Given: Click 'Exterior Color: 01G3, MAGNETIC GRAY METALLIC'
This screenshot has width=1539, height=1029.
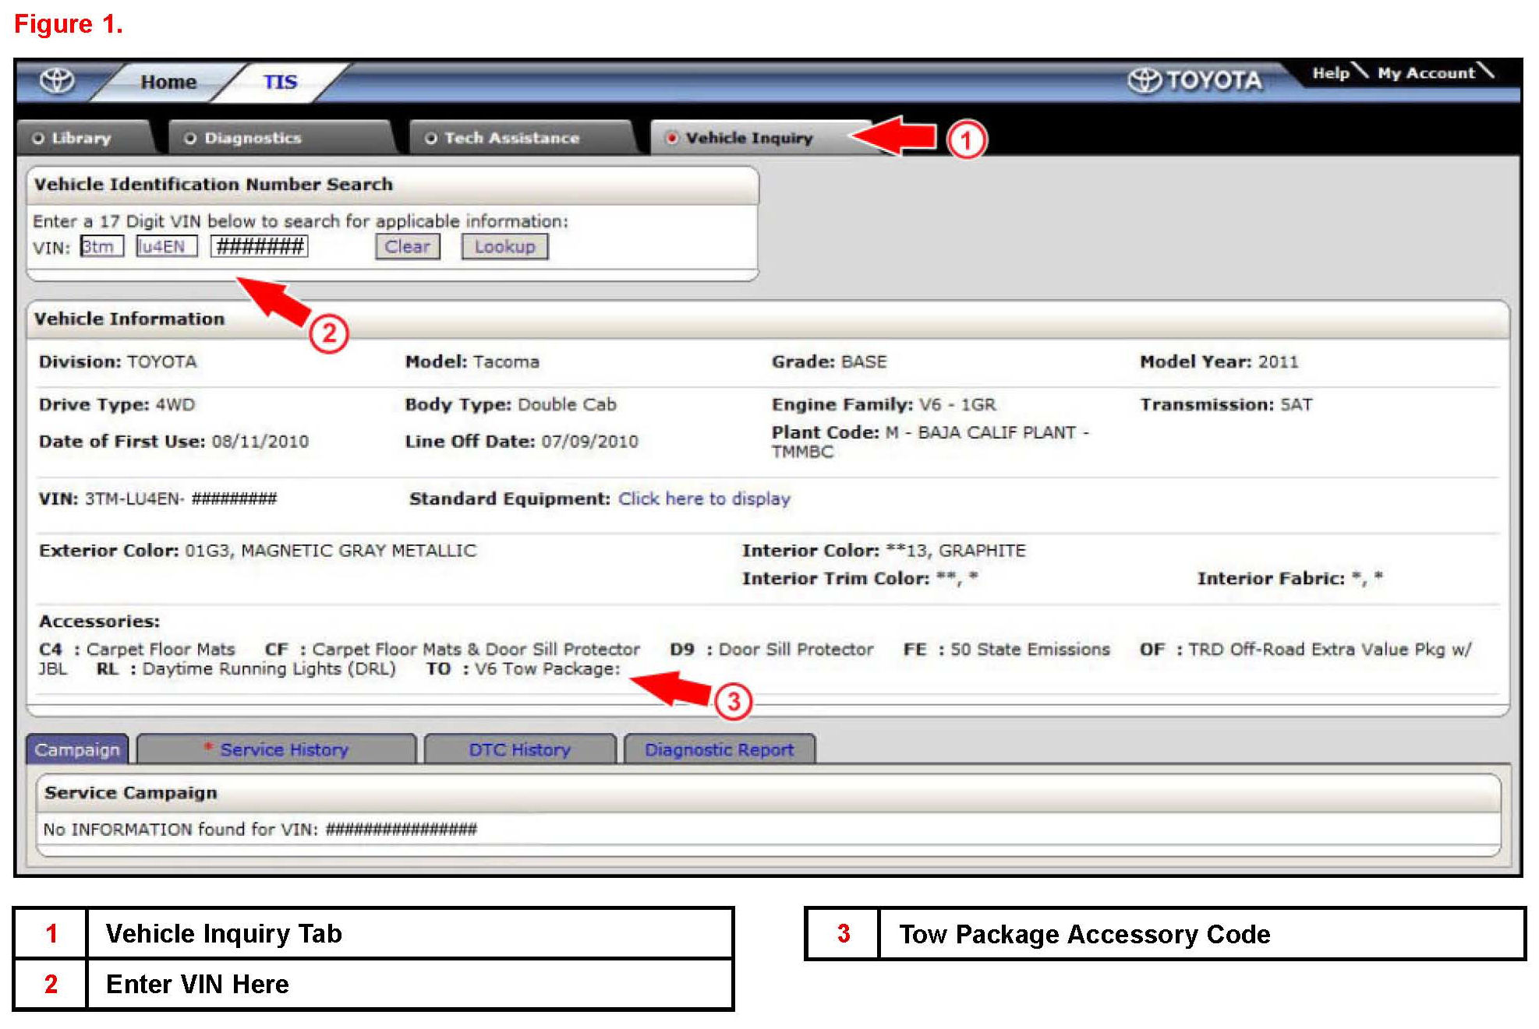Looking at the screenshot, I should [257, 551].
